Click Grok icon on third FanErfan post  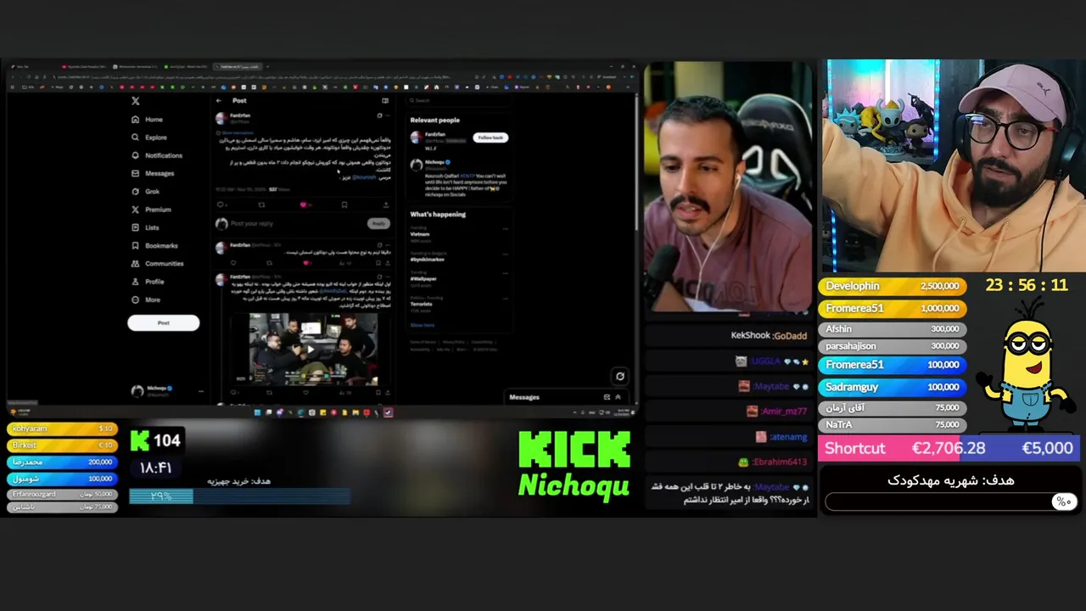coord(379,277)
